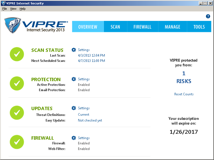
Task: Click the blue help question mark icon
Action: click(208, 16)
